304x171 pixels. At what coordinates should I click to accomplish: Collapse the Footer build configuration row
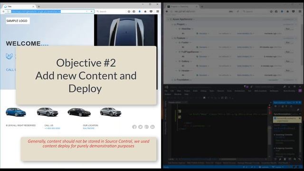(x=177, y=42)
